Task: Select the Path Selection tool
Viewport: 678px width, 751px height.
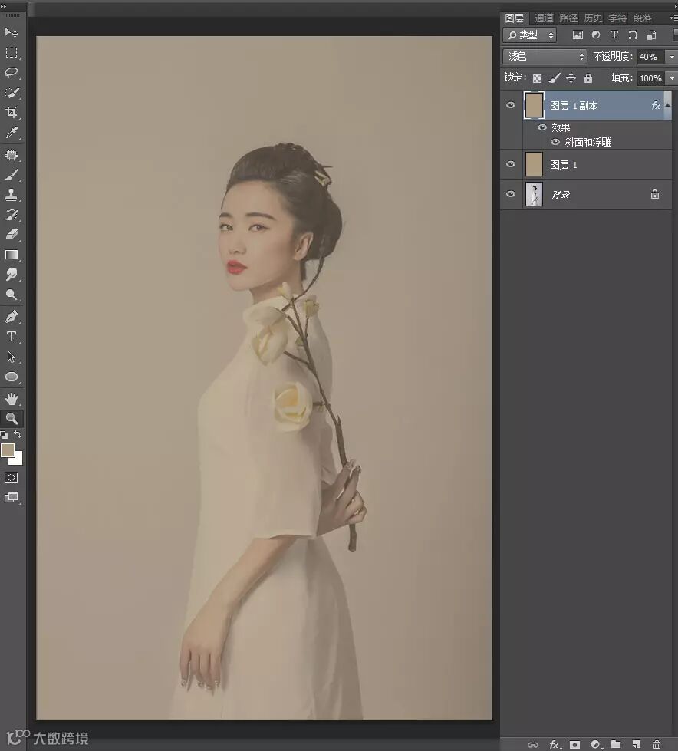Action: point(11,357)
